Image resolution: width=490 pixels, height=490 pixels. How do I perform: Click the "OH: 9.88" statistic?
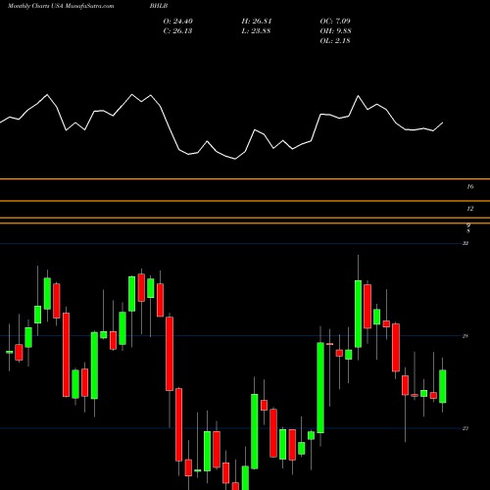click(x=336, y=31)
